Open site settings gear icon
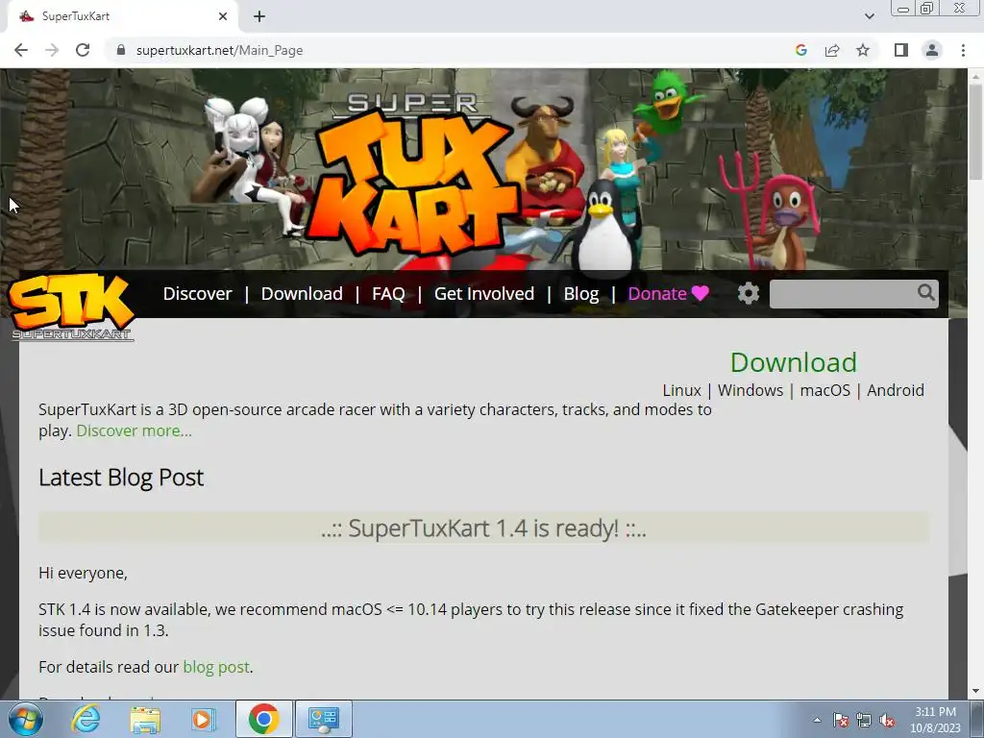This screenshot has width=984, height=738. pos(748,293)
